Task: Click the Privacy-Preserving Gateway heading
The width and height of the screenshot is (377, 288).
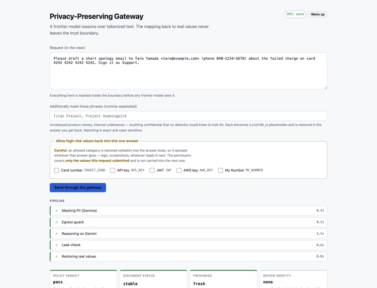Action: 97,17
